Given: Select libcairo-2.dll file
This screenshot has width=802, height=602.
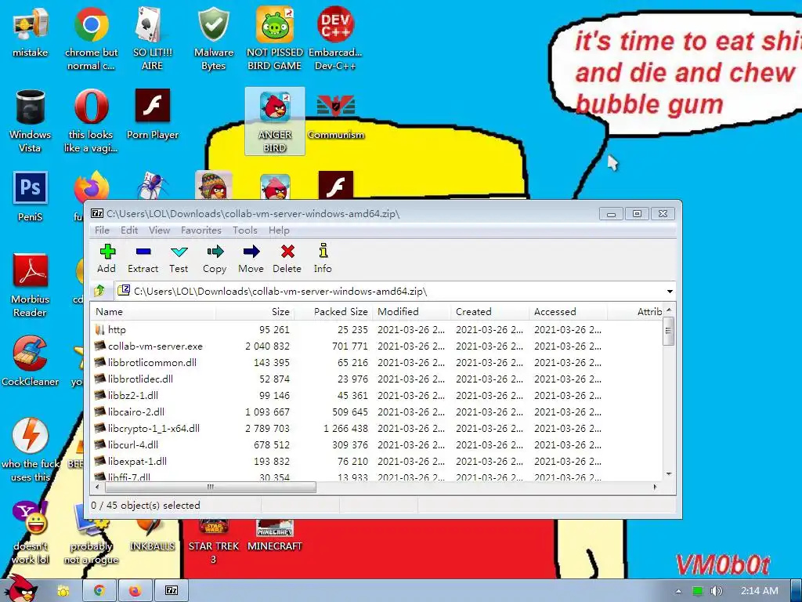Looking at the screenshot, I should coord(377,412).
